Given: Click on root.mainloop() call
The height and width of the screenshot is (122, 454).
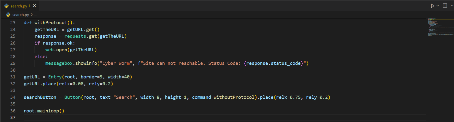Looking at the screenshot, I should click(x=44, y=111).
